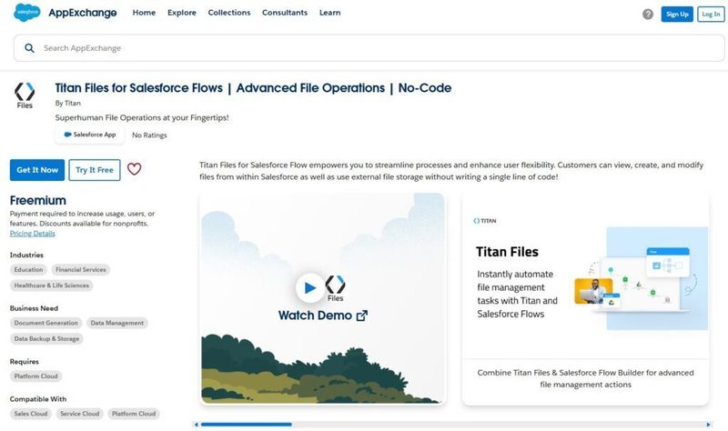This screenshot has width=728, height=431.
Task: Click the By Titan publisher text
Action: click(67, 103)
